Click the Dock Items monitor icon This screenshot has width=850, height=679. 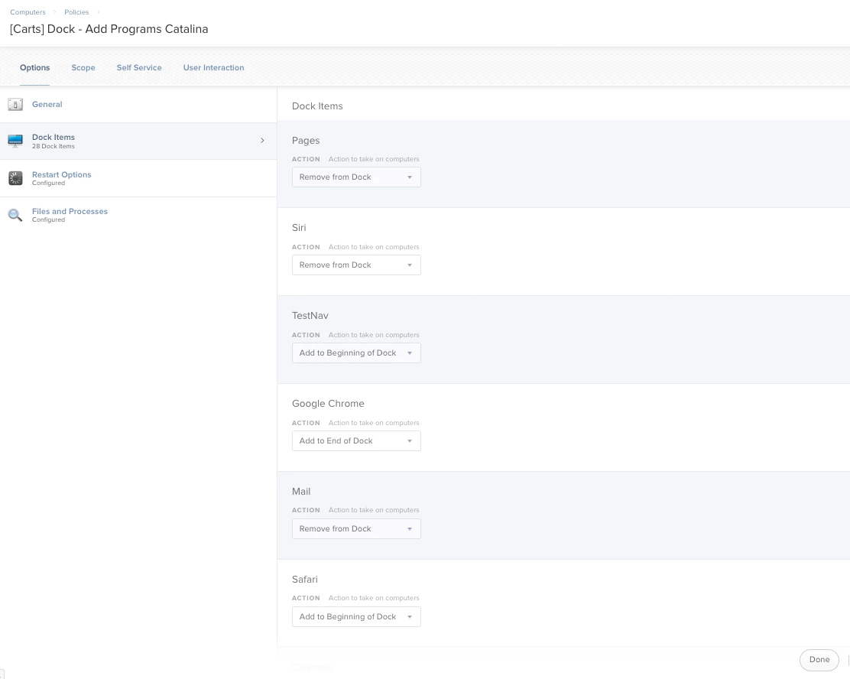[x=15, y=141]
